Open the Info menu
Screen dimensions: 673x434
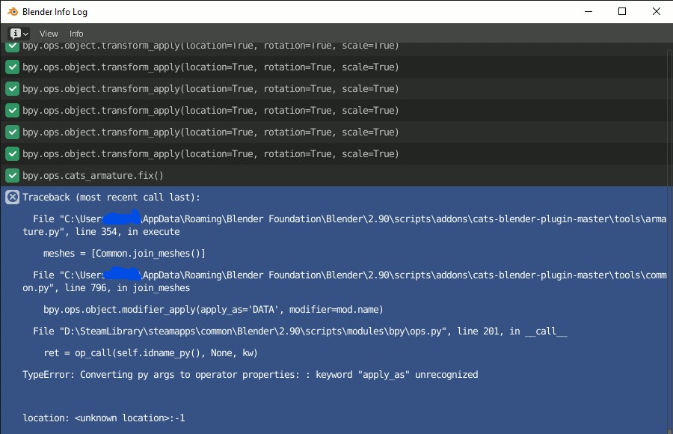[76, 34]
